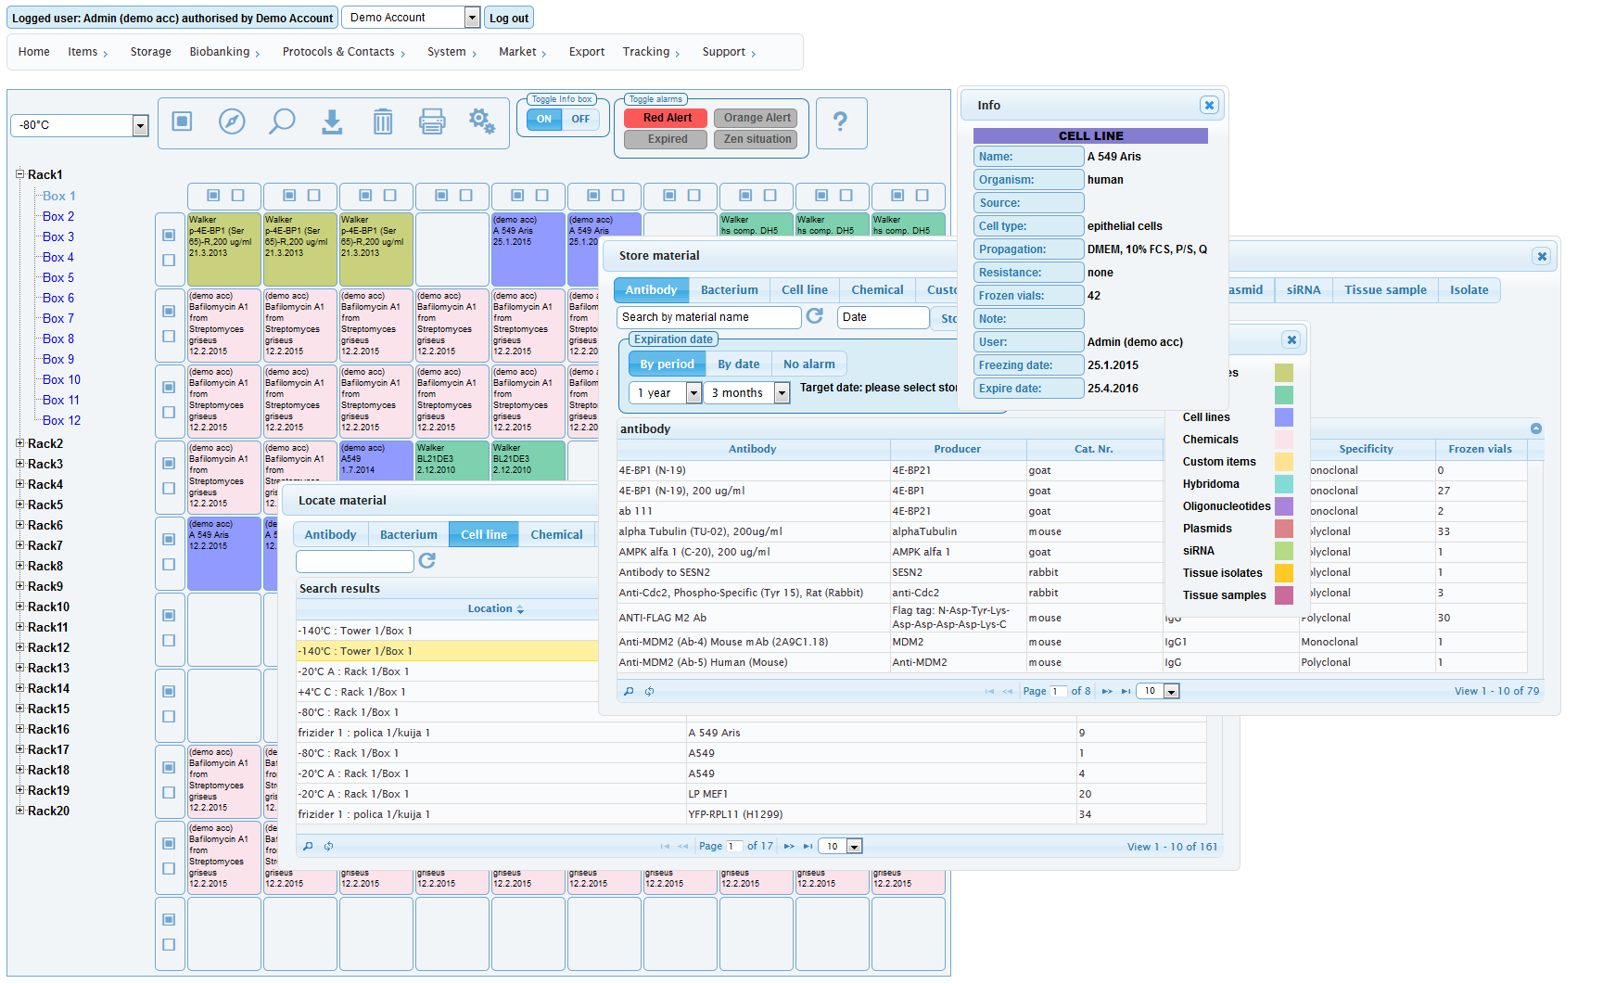Image resolution: width=1603 pixels, height=984 pixels.
Task: Click the trash delete icon in toolbar
Action: (x=382, y=121)
